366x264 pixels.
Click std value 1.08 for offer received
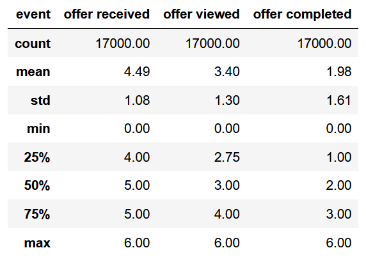pyautogui.click(x=137, y=100)
